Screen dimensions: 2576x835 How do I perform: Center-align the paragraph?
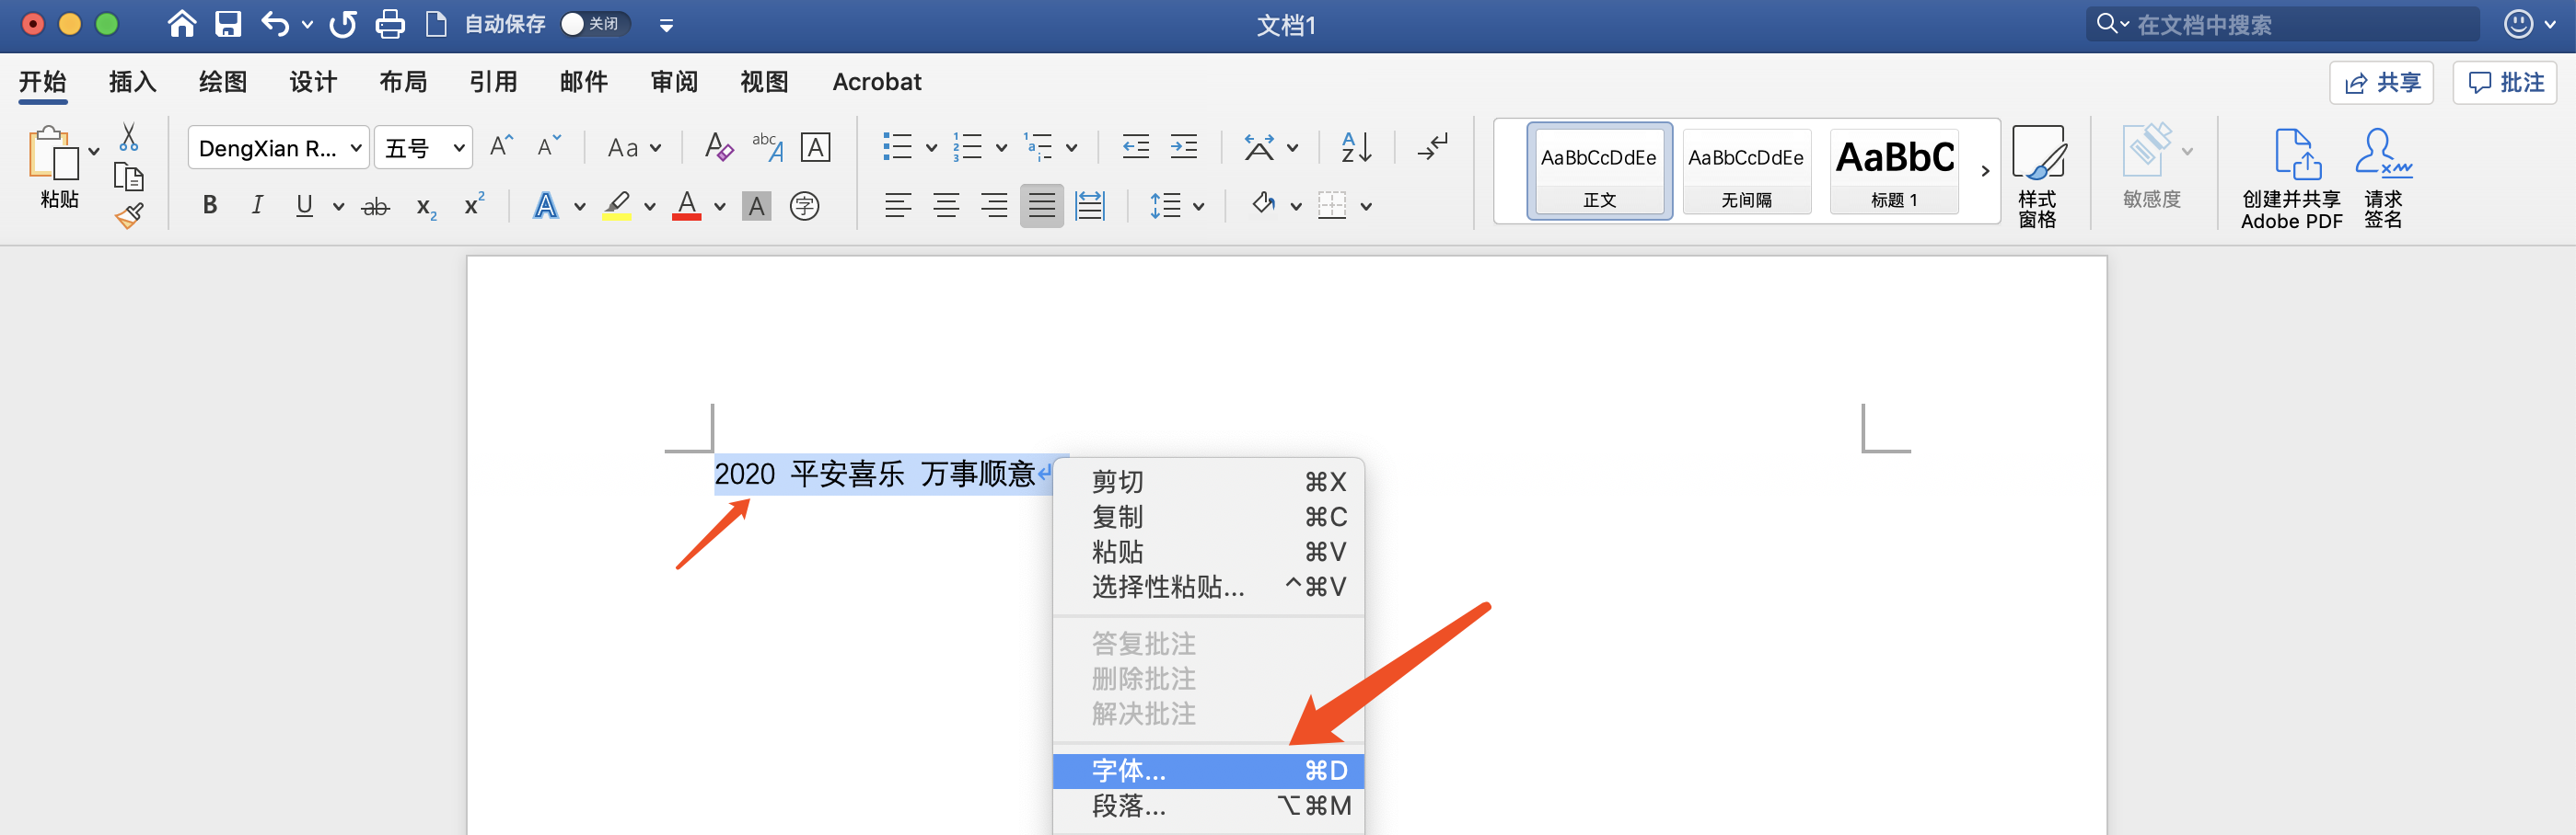[x=945, y=206]
